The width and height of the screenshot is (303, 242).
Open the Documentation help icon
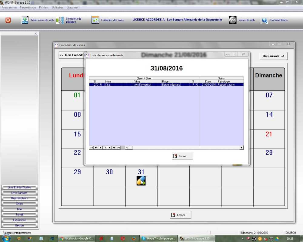[x=265, y=20]
